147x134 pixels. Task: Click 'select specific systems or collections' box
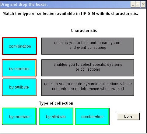(x=88, y=68)
